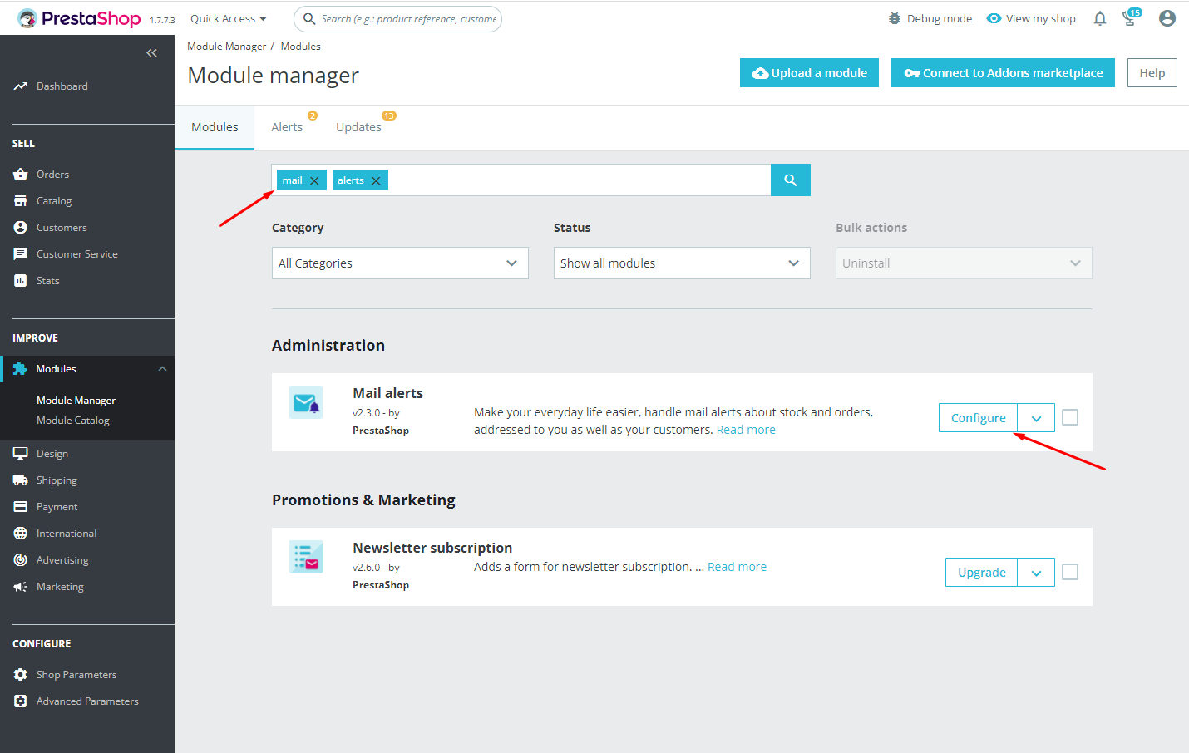This screenshot has height=753, width=1189.
Task: Click the Orders basket icon
Action: pos(21,175)
